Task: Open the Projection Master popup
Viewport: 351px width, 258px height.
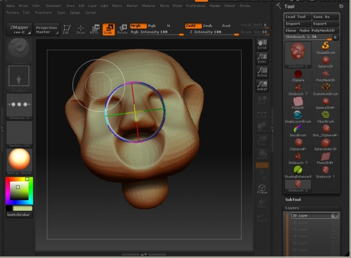Action: [47, 29]
